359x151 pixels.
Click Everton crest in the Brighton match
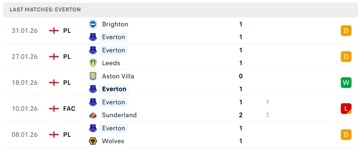pyautogui.click(x=93, y=37)
